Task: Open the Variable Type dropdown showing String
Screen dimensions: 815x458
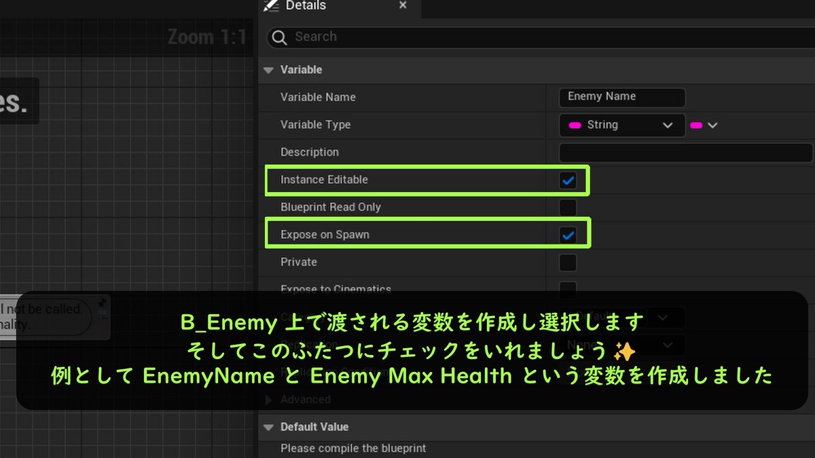Action: [621, 125]
